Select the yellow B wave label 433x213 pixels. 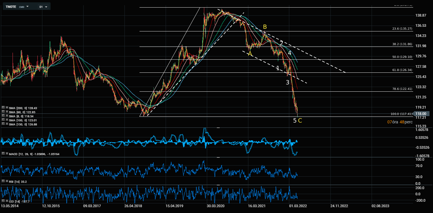(x=265, y=27)
